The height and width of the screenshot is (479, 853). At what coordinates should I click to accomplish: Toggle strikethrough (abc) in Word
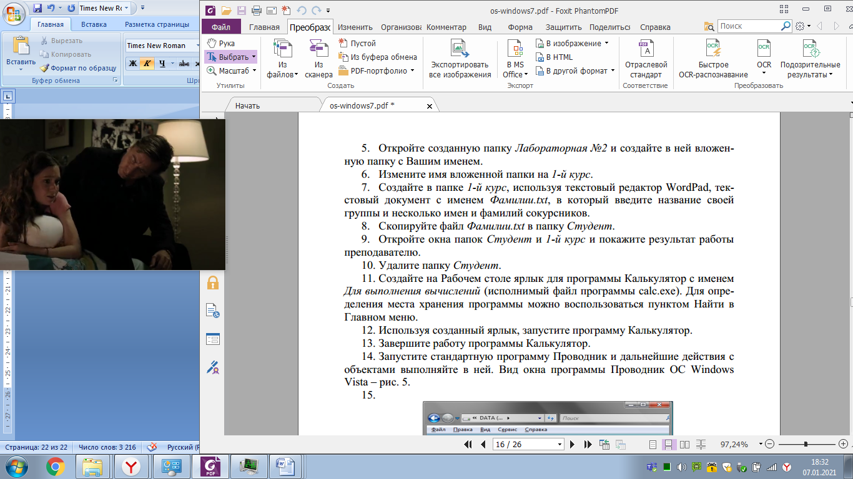tap(184, 64)
